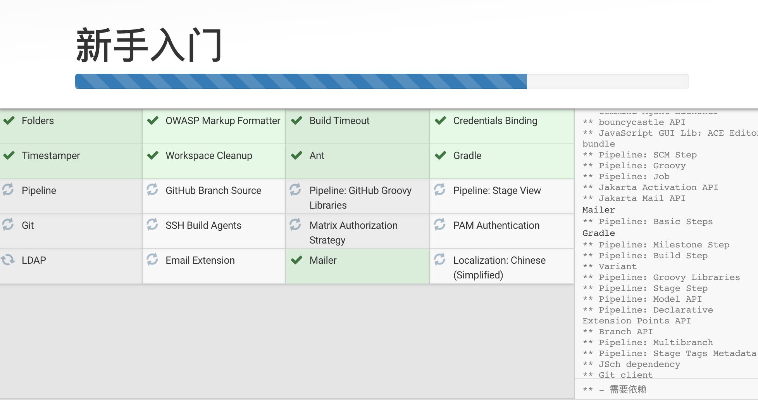Select the GitHub Branch Source plugin name
This screenshot has width=758, height=401.
214,190
